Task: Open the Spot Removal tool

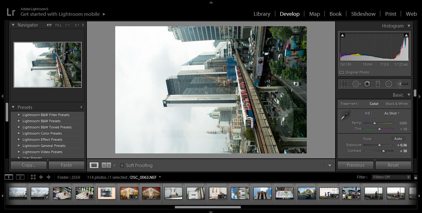Action: coord(357,83)
